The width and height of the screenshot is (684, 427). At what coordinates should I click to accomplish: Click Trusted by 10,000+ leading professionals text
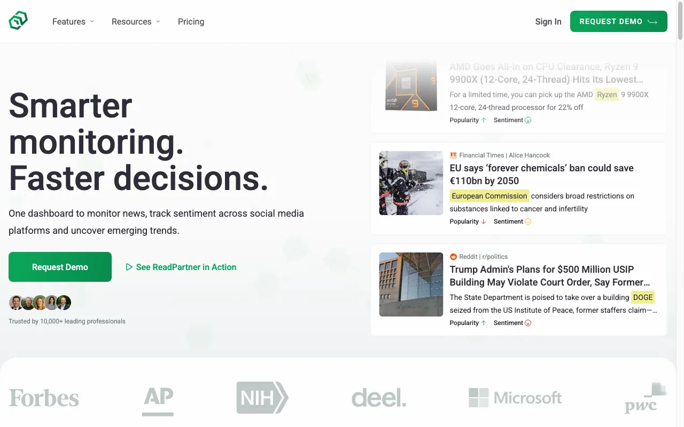pyautogui.click(x=67, y=321)
